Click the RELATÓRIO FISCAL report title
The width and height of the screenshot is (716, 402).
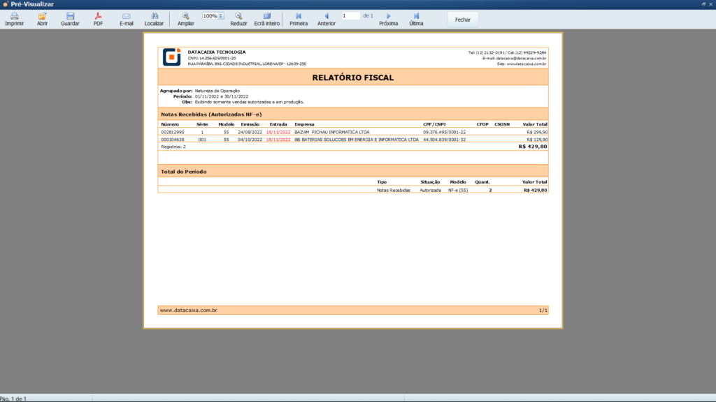click(x=352, y=77)
